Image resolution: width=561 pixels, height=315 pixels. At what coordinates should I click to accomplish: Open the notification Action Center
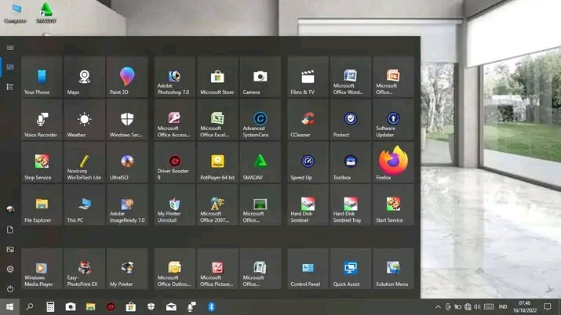[x=547, y=307]
